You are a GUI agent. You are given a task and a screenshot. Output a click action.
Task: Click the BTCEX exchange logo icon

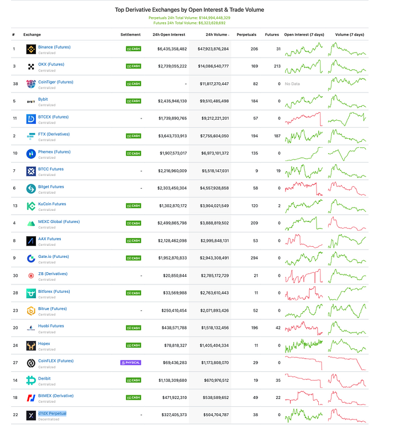point(31,119)
